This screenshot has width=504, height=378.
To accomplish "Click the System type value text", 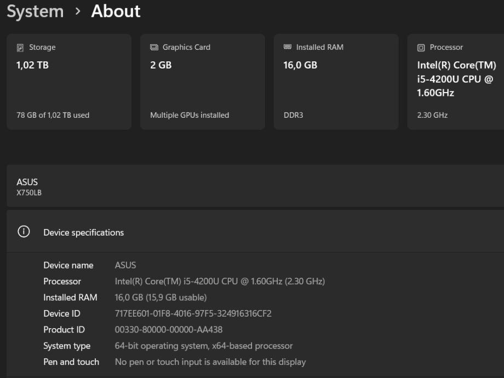I will pos(204,346).
